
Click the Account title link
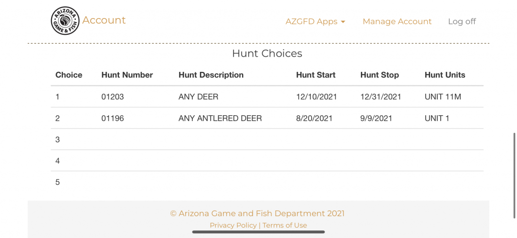(104, 20)
